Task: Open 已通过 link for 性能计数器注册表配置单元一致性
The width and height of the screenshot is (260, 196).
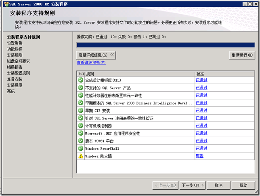Action: pos(201,95)
